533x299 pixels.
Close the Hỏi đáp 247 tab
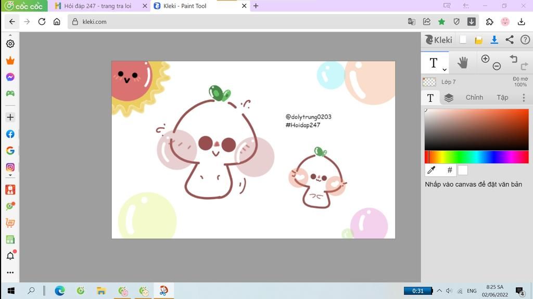145,6
